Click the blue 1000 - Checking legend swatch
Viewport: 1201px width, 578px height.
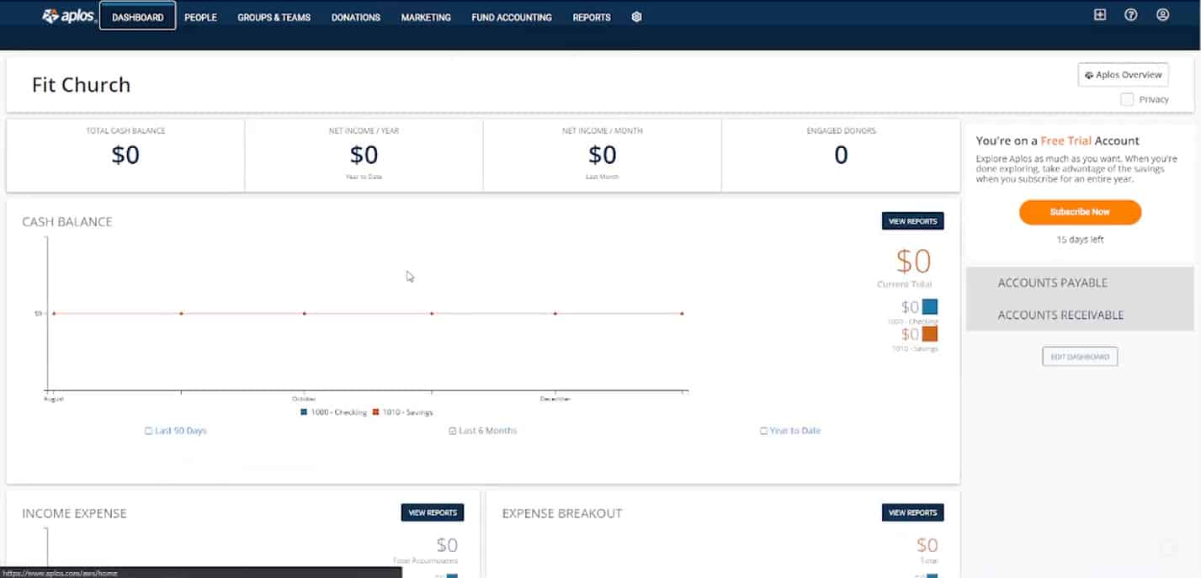304,411
